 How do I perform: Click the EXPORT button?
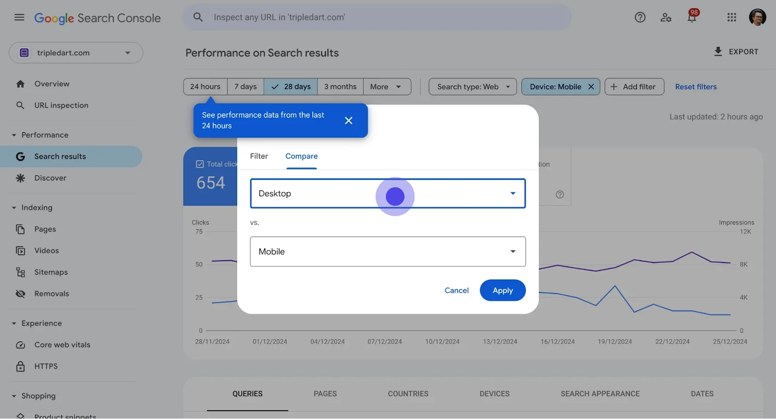pos(736,51)
